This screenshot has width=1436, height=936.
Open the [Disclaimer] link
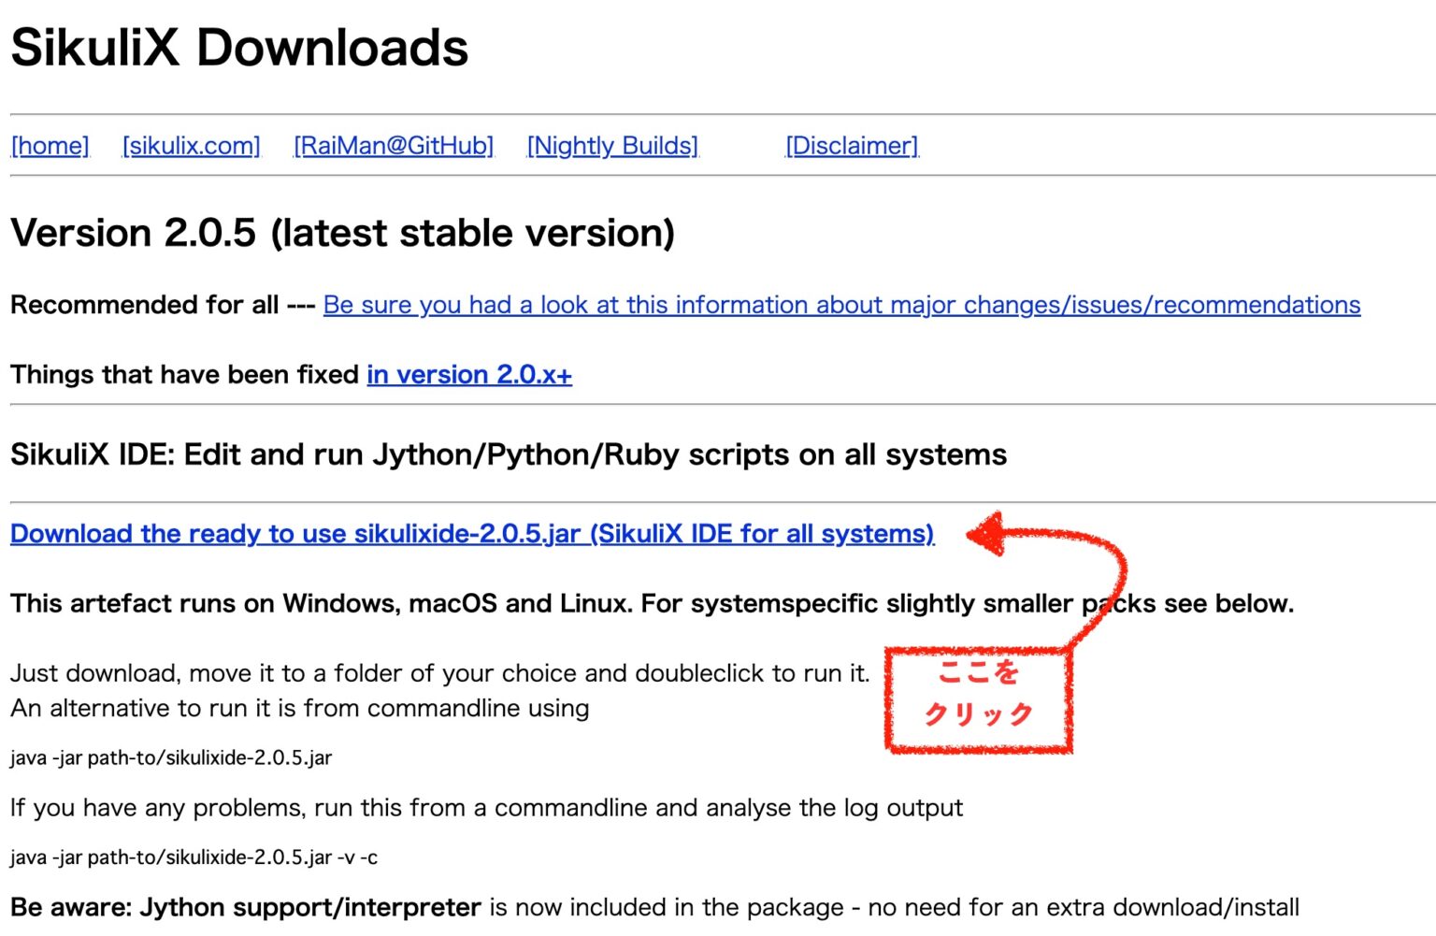[x=852, y=146]
